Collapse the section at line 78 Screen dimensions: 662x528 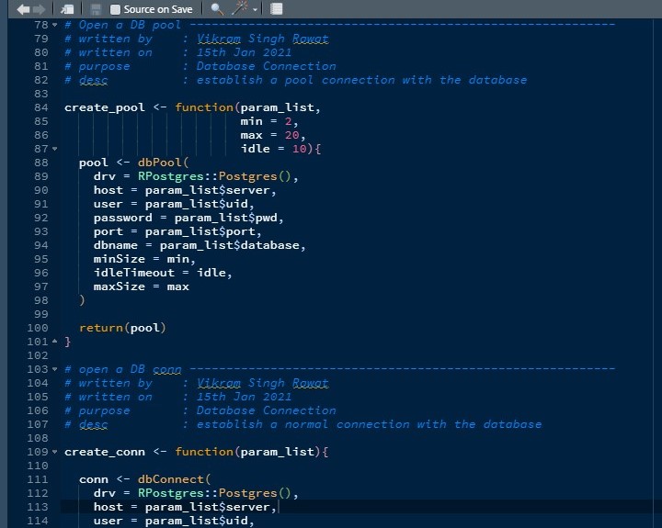coord(54,25)
